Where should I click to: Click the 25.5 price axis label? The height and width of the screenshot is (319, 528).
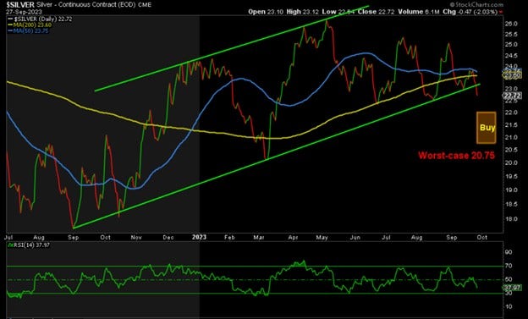(x=511, y=35)
